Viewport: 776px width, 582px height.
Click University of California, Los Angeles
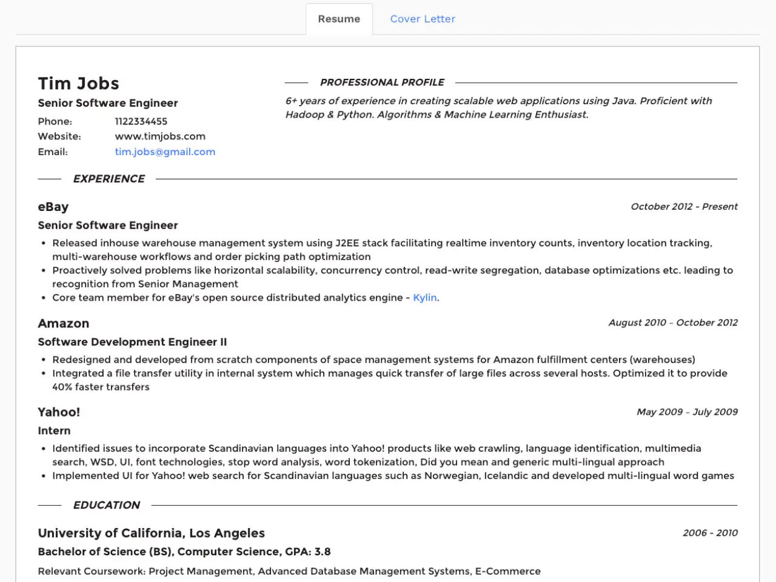click(x=152, y=533)
